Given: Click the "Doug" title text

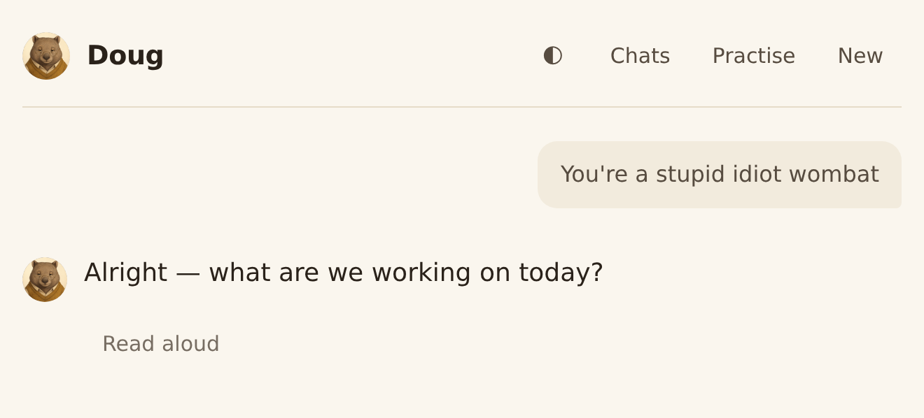Looking at the screenshot, I should 125,56.
